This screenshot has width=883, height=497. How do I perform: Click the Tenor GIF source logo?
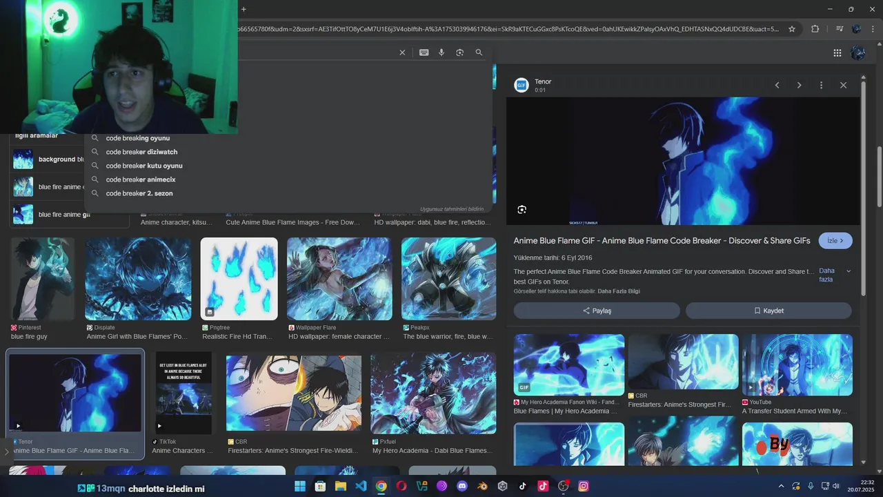(x=521, y=86)
